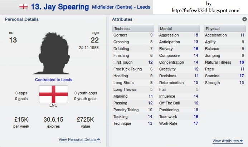Screen dimensions: 248x147
Task: Select the Natural Fitness attribute row
Action: coord(225,62)
